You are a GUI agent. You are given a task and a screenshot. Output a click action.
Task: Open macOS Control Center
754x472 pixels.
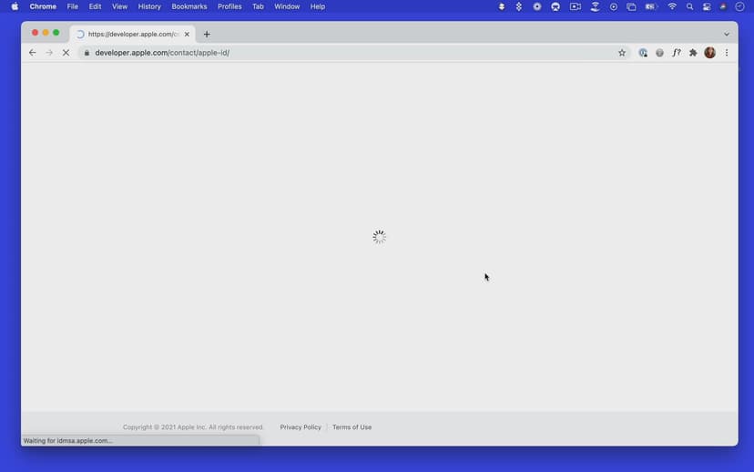click(x=706, y=6)
